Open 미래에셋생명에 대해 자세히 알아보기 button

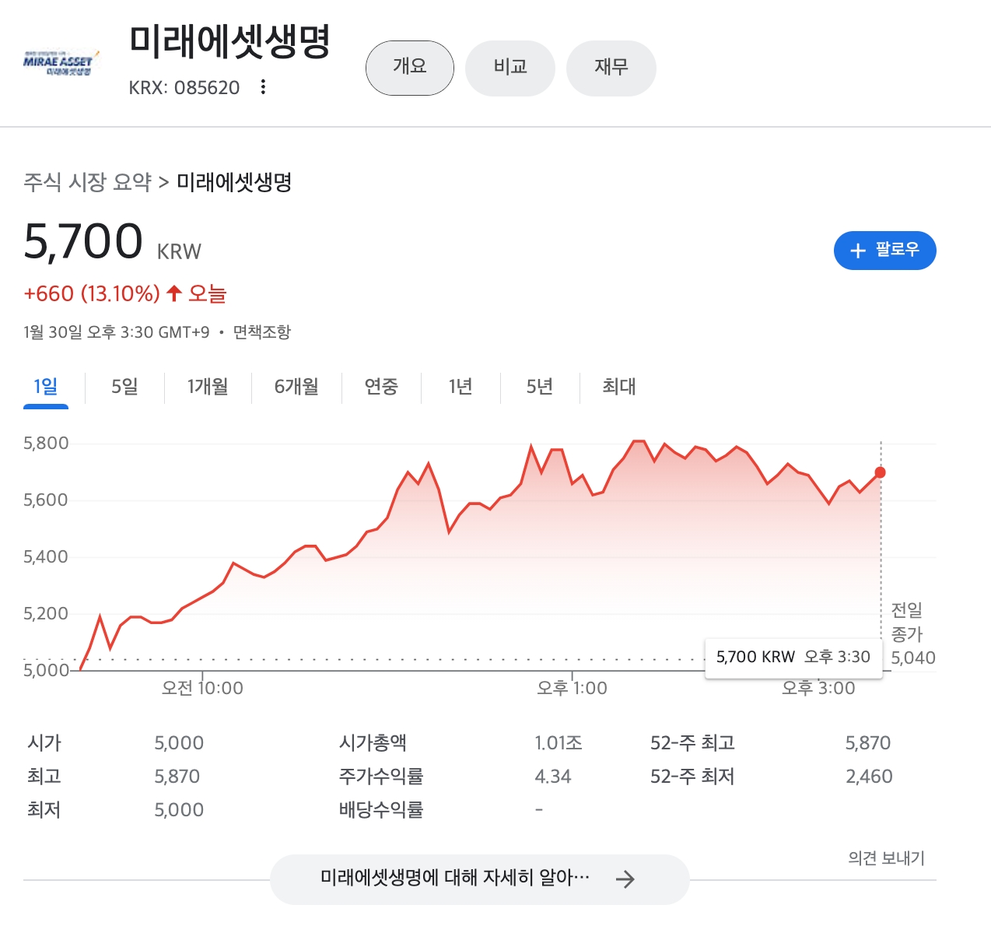[x=479, y=879]
